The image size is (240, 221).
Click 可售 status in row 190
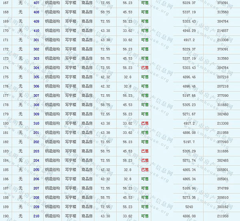coord(145,216)
